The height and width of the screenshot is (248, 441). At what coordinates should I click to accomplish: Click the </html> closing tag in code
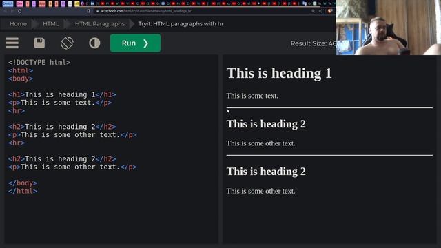(x=23, y=192)
